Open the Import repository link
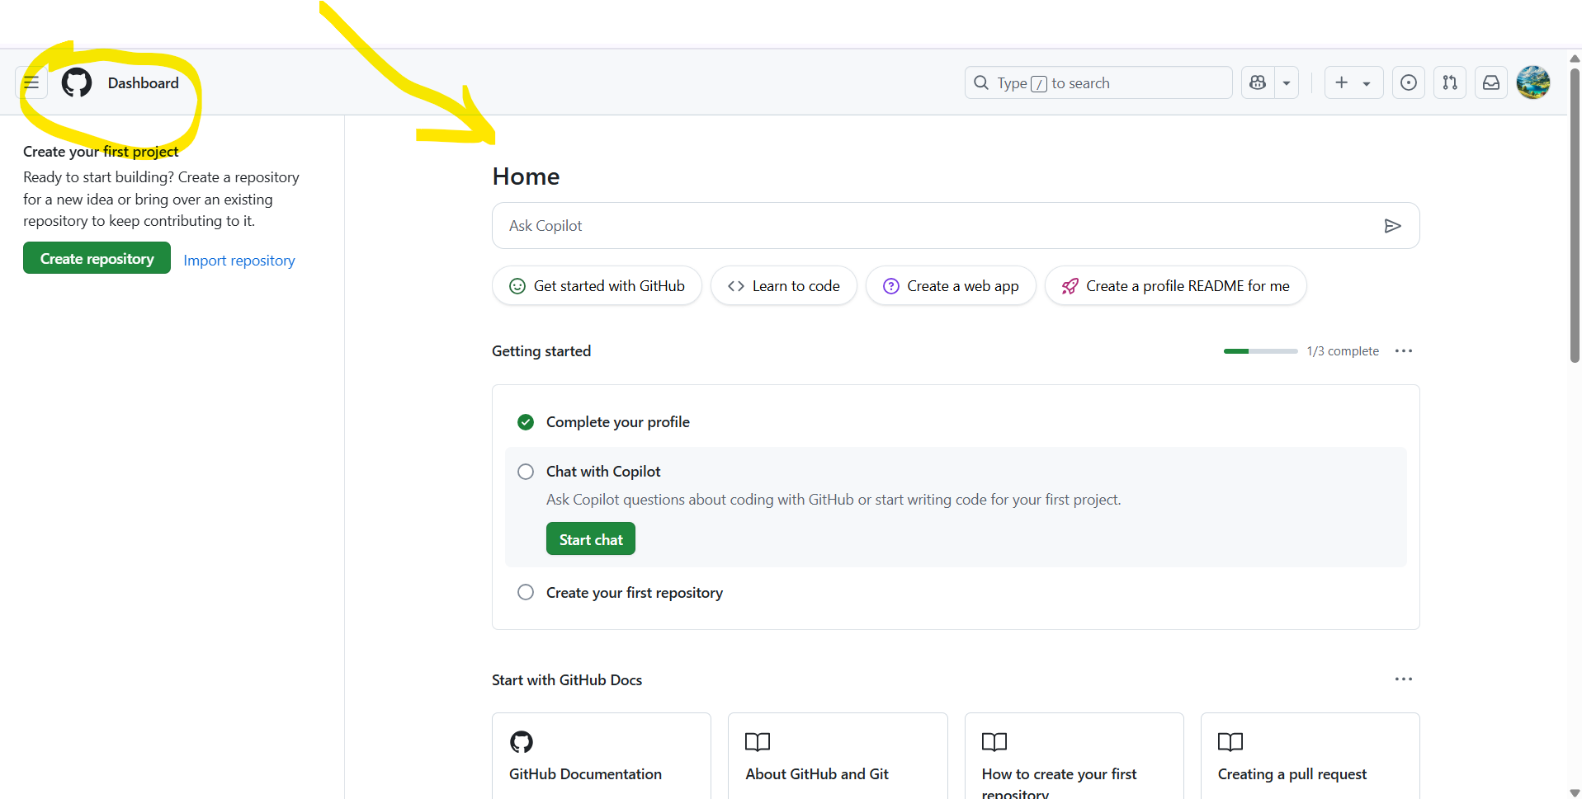Screen dimensions: 1582x799 pos(239,260)
